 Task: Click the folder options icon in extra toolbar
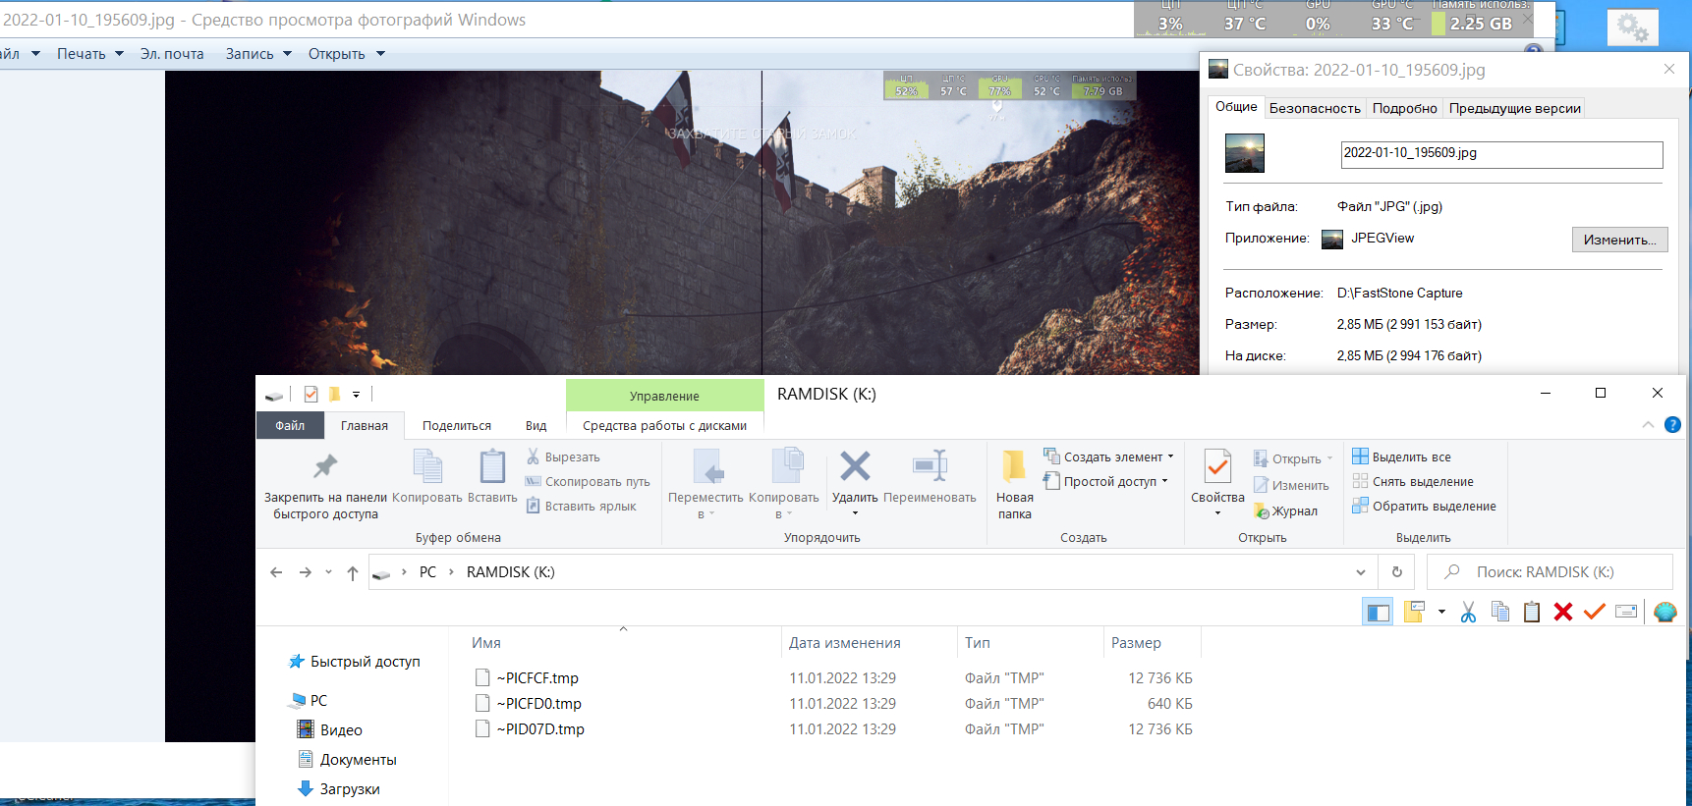1414,612
